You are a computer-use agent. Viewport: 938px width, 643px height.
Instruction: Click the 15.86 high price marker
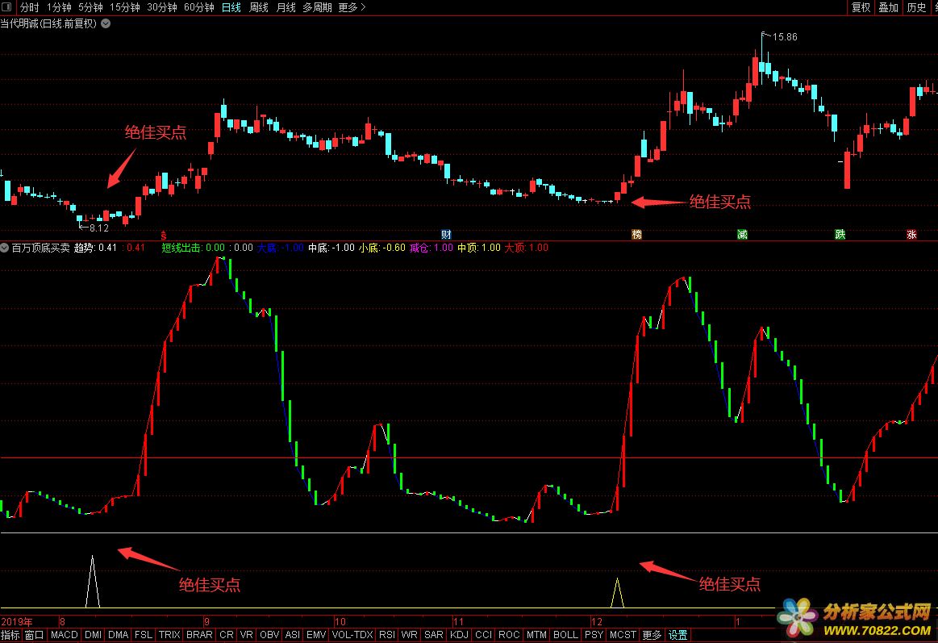click(x=784, y=37)
